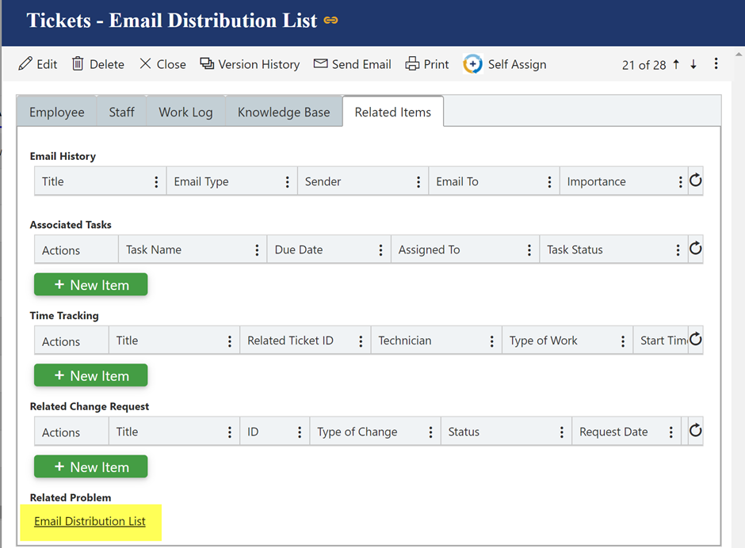Viewport: 745px width, 548px height.
Task: Open Technician column menu in Time Tracking
Action: point(491,341)
